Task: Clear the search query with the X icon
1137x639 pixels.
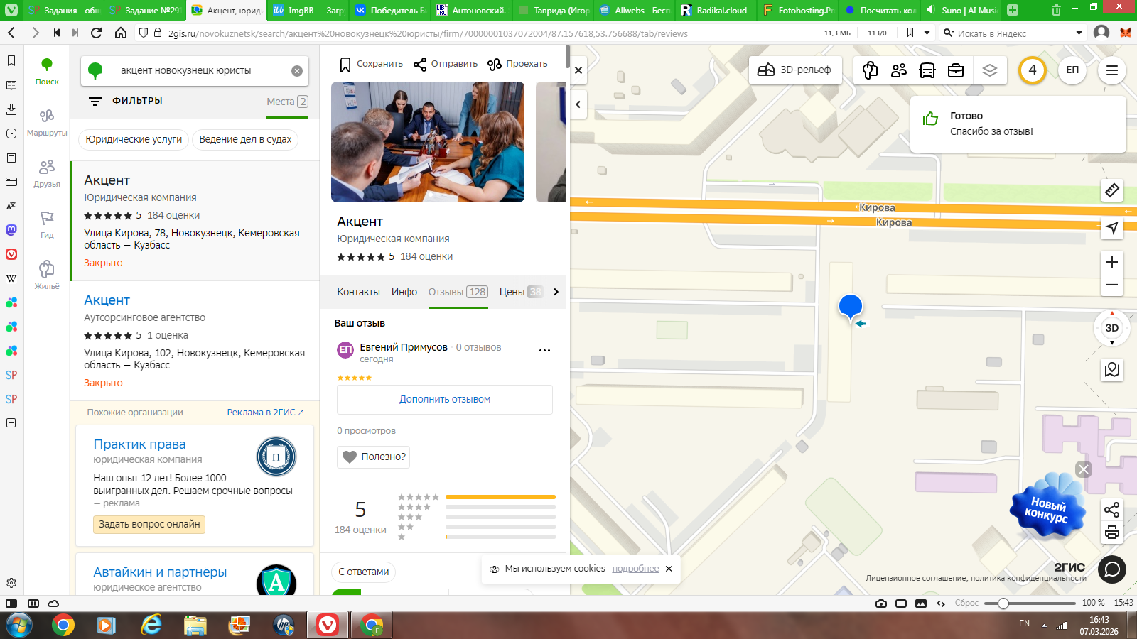Action: pyautogui.click(x=297, y=71)
